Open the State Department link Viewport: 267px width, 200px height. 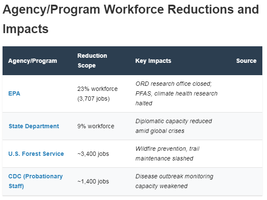pos(34,126)
